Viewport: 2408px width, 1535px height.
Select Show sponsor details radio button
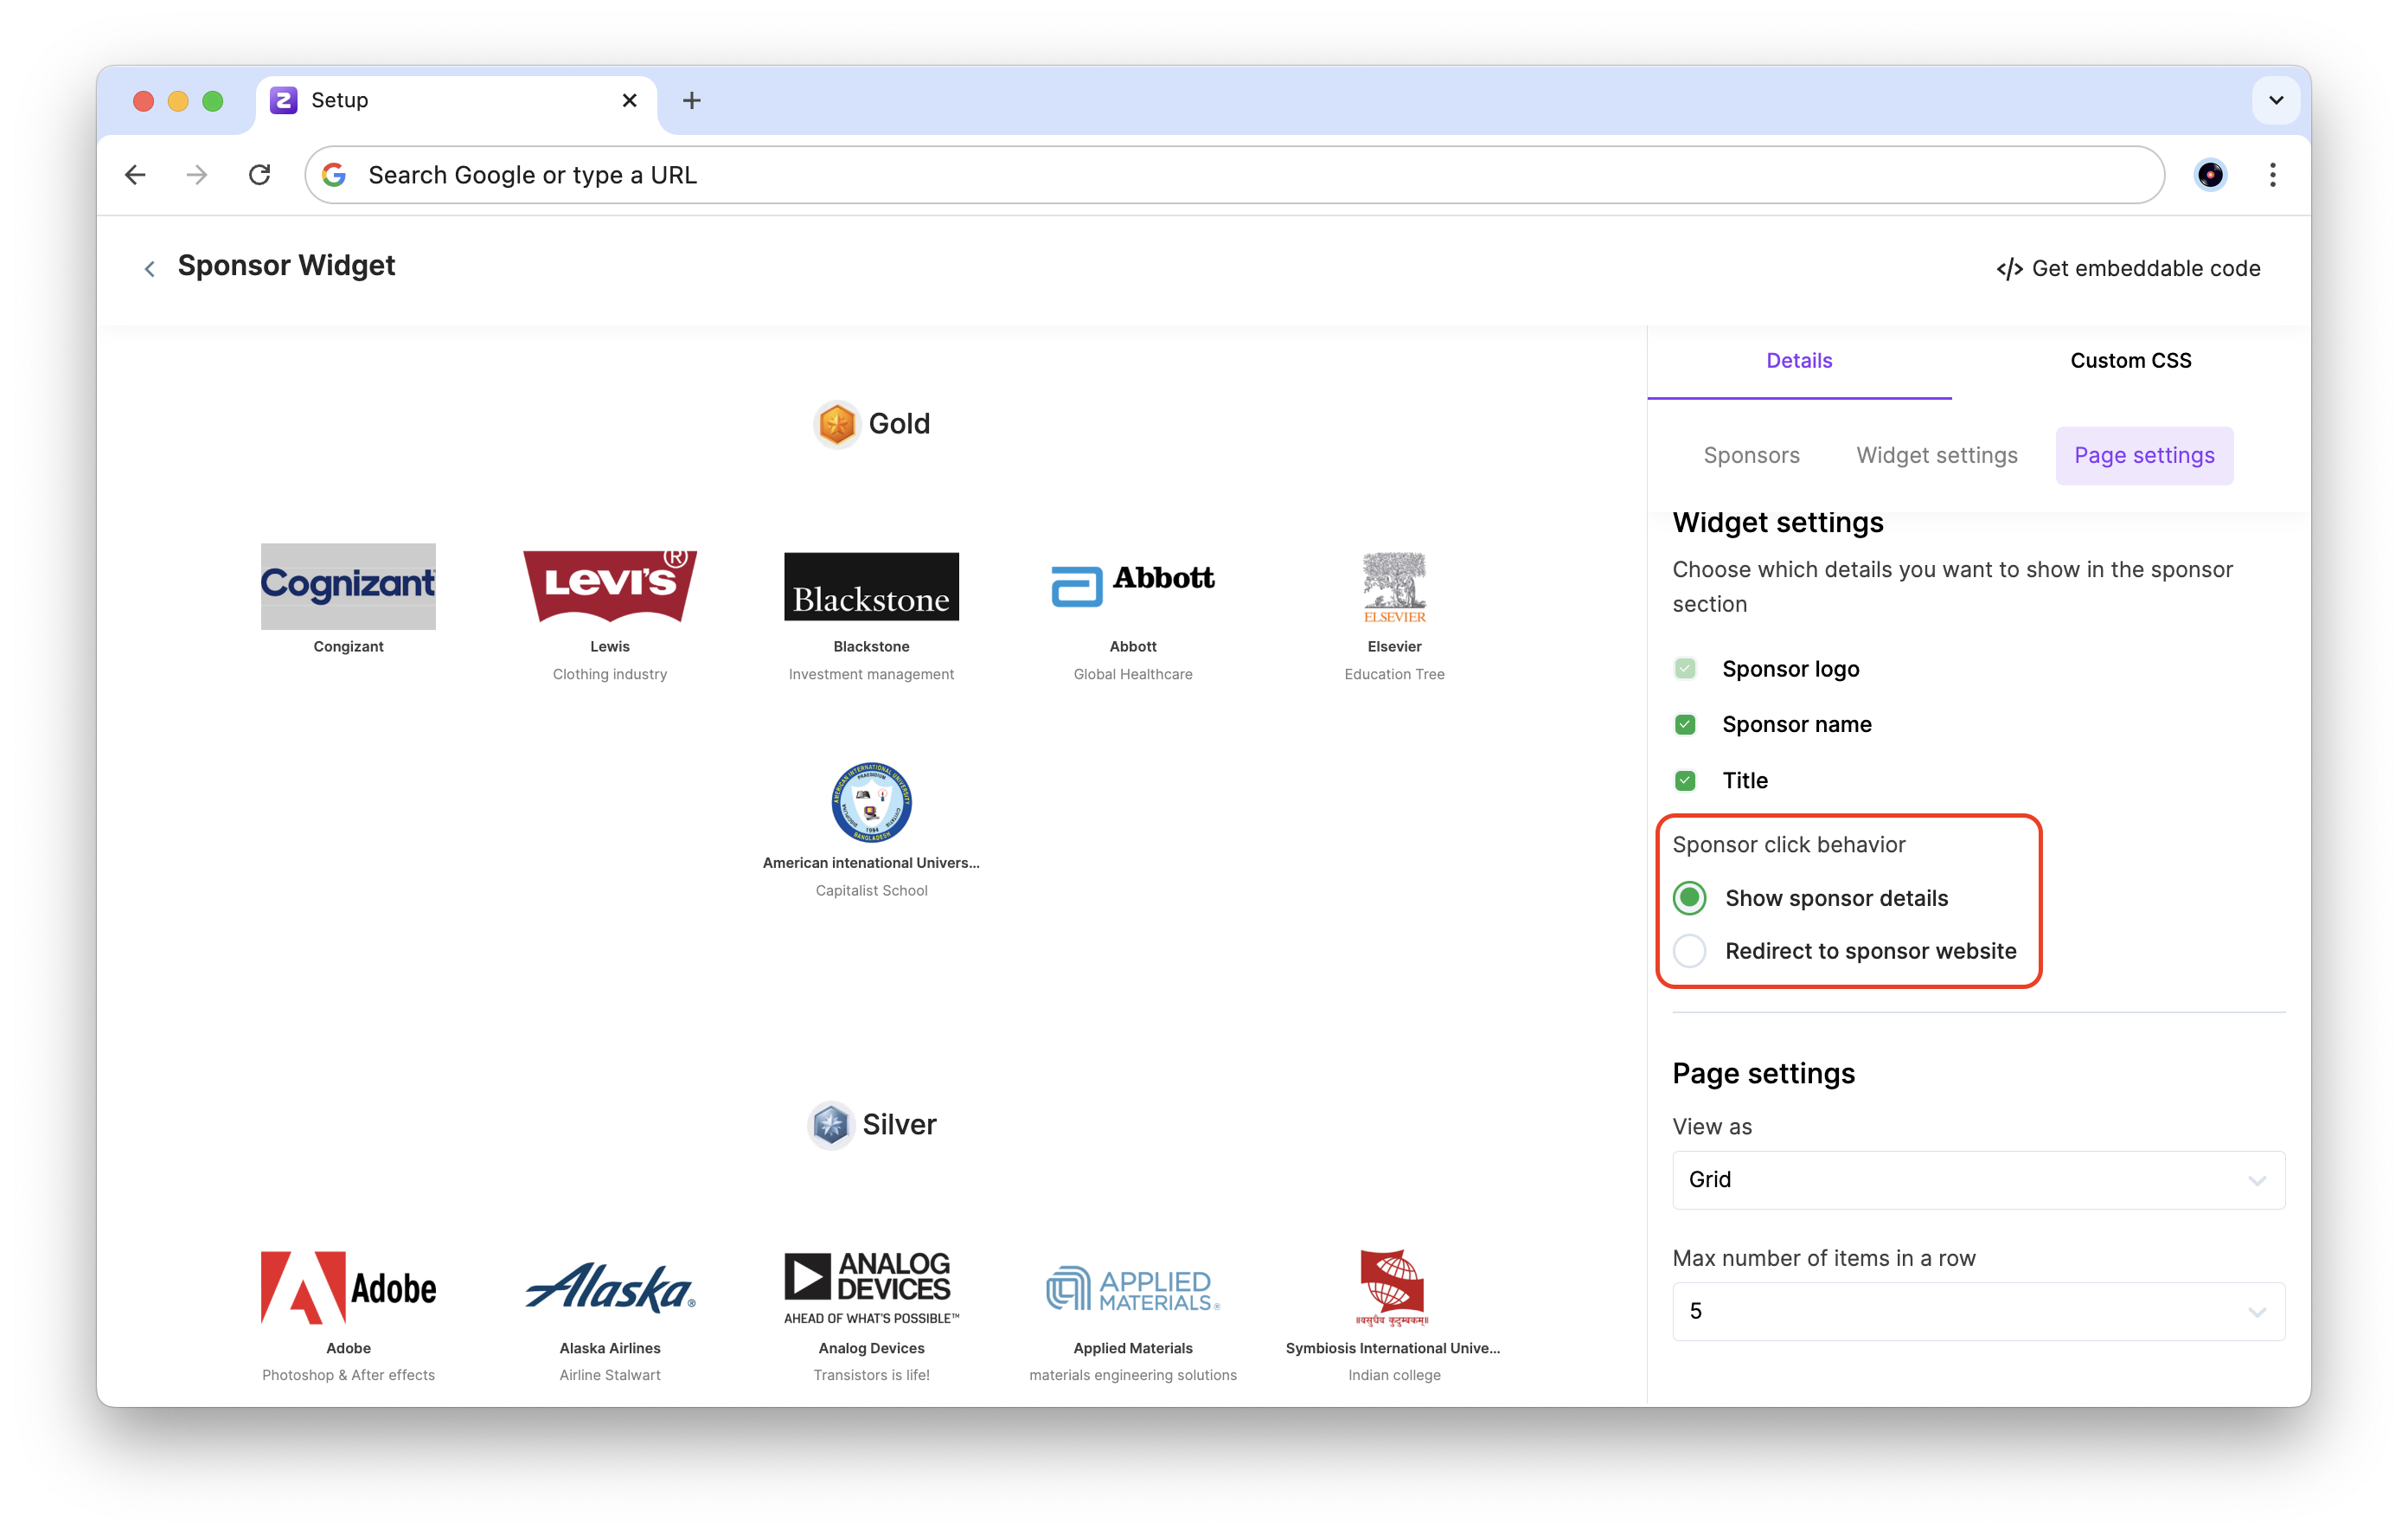tap(1690, 897)
